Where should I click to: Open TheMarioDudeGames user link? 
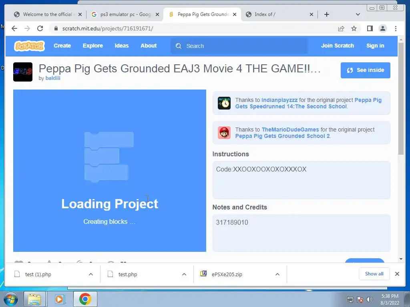(290, 130)
